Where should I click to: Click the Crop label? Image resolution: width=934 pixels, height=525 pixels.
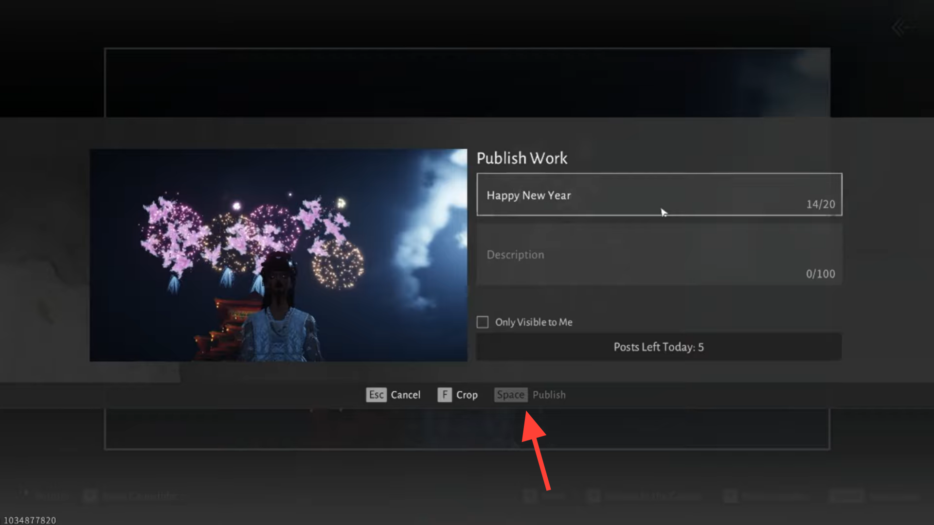coord(467,395)
